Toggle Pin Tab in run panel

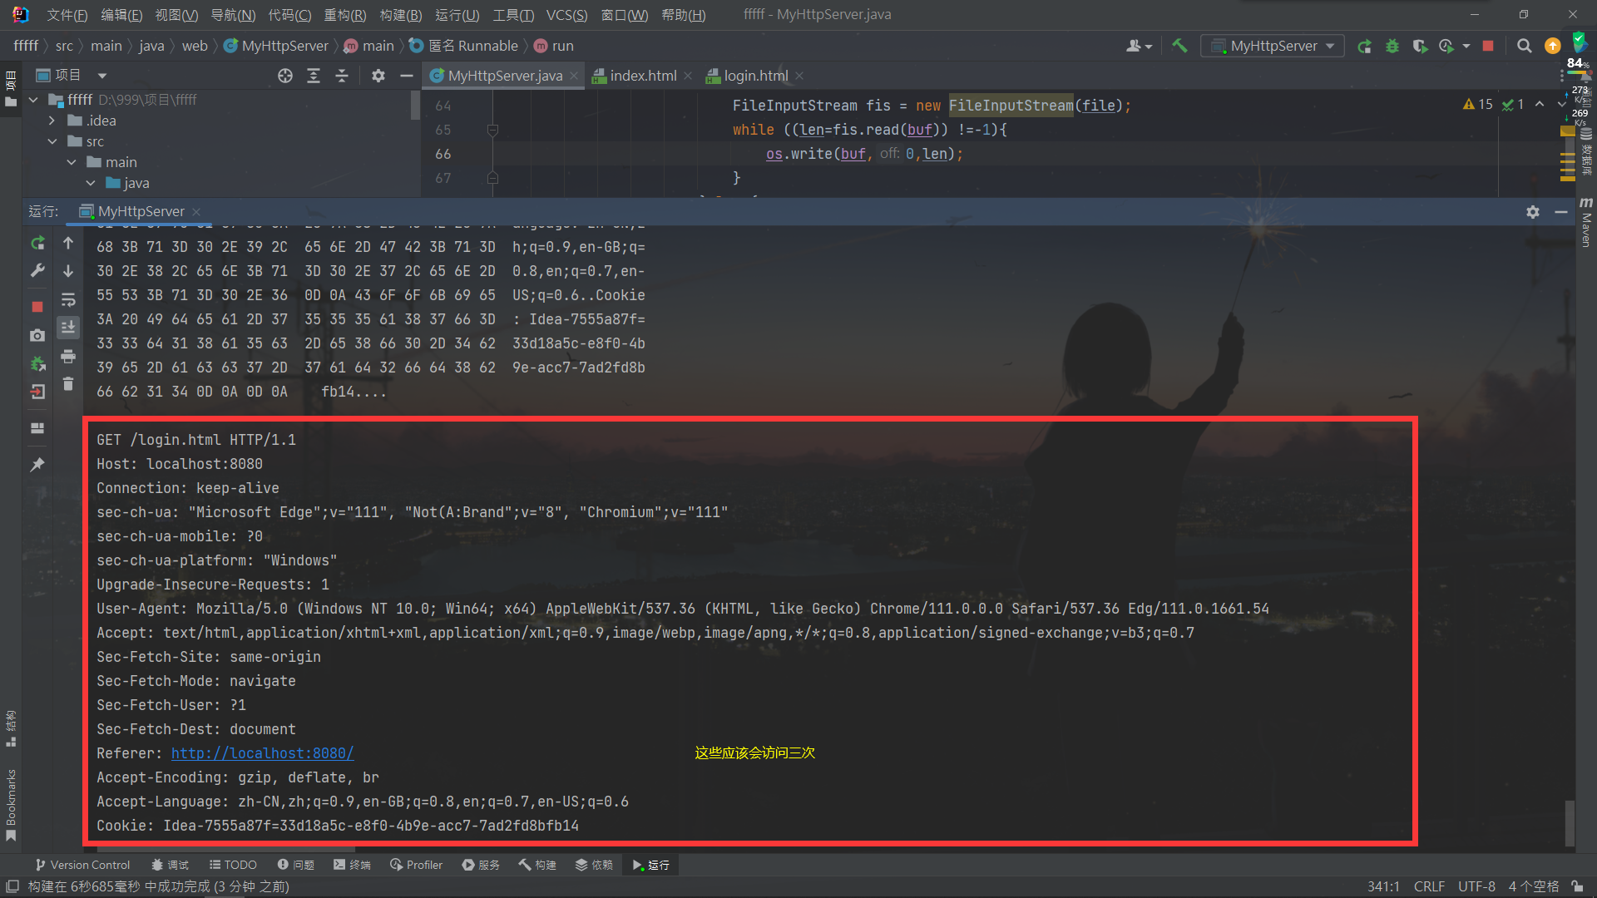(x=37, y=465)
